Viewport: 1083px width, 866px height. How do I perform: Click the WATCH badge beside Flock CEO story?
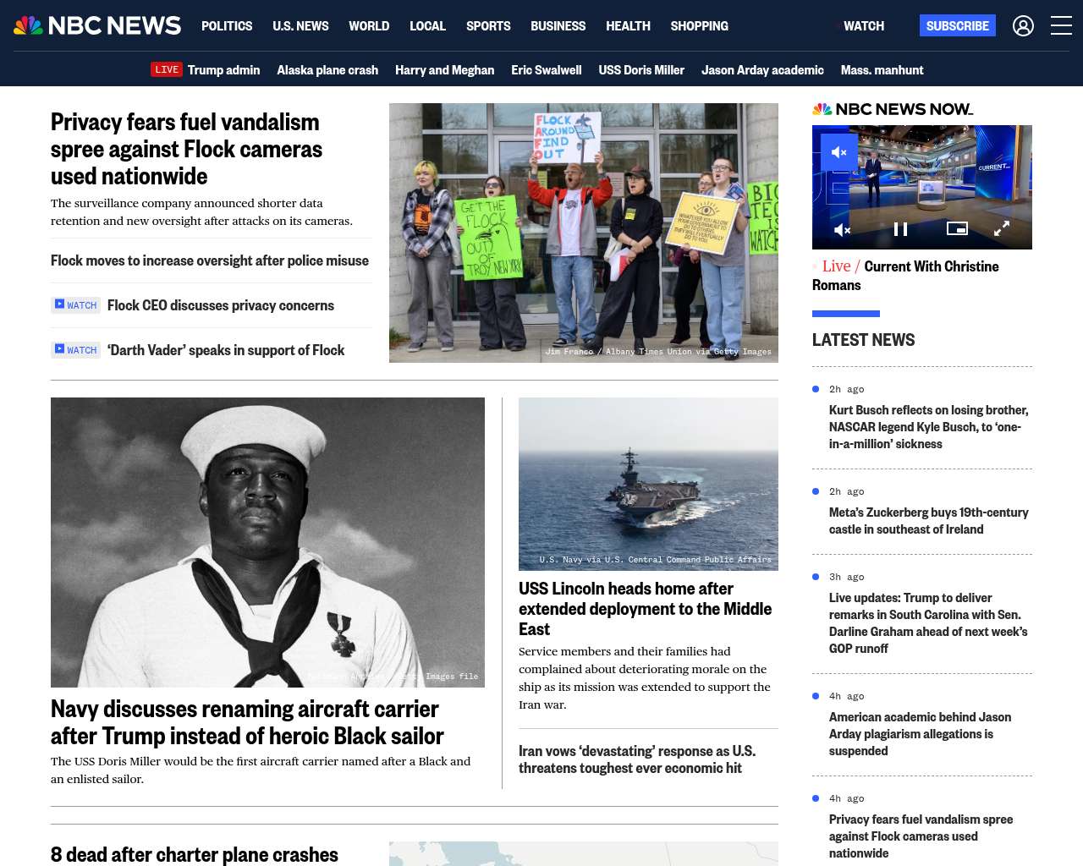tap(76, 305)
